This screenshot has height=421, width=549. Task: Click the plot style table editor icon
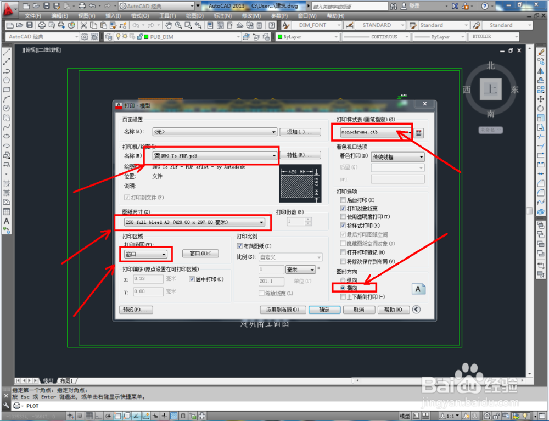click(x=419, y=133)
